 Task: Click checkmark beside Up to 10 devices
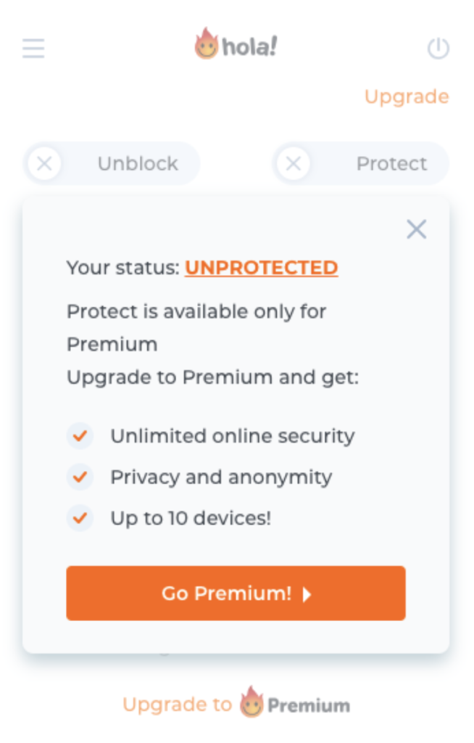(x=80, y=519)
